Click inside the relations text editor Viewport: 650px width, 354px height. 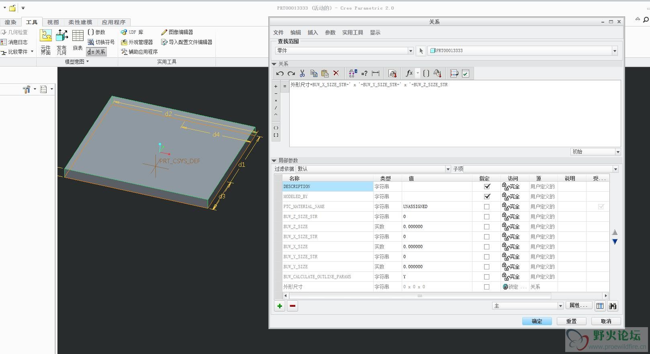pyautogui.click(x=455, y=113)
